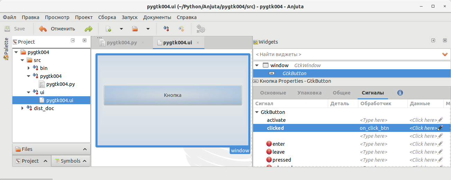Switch to the Основные properties tab

coord(273,93)
